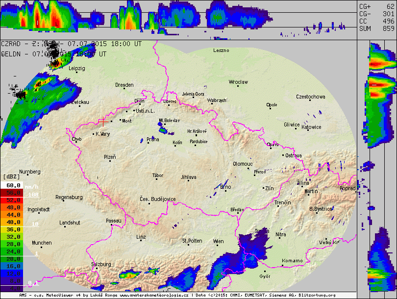
Task: Click the 36.0 dBZ yellow legend swatch
Action: pos(12,229)
